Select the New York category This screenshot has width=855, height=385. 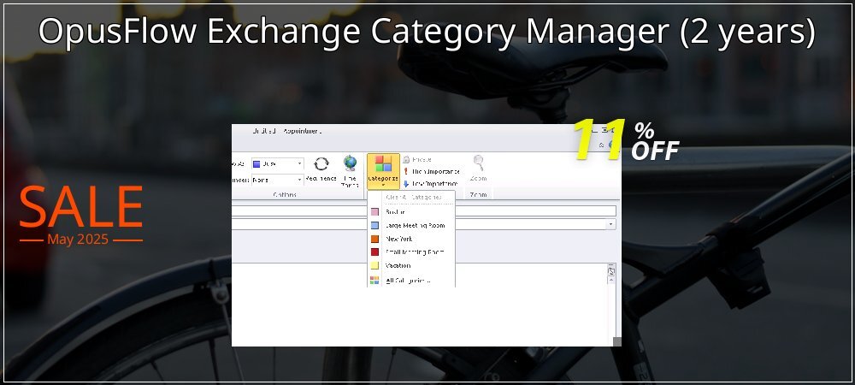[412, 239]
